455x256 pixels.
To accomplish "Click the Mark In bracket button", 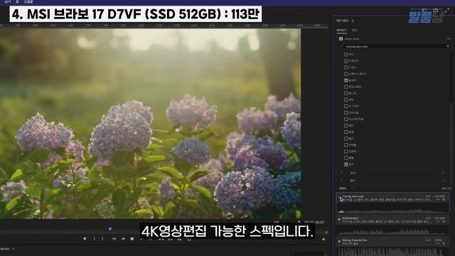I will click(x=95, y=239).
